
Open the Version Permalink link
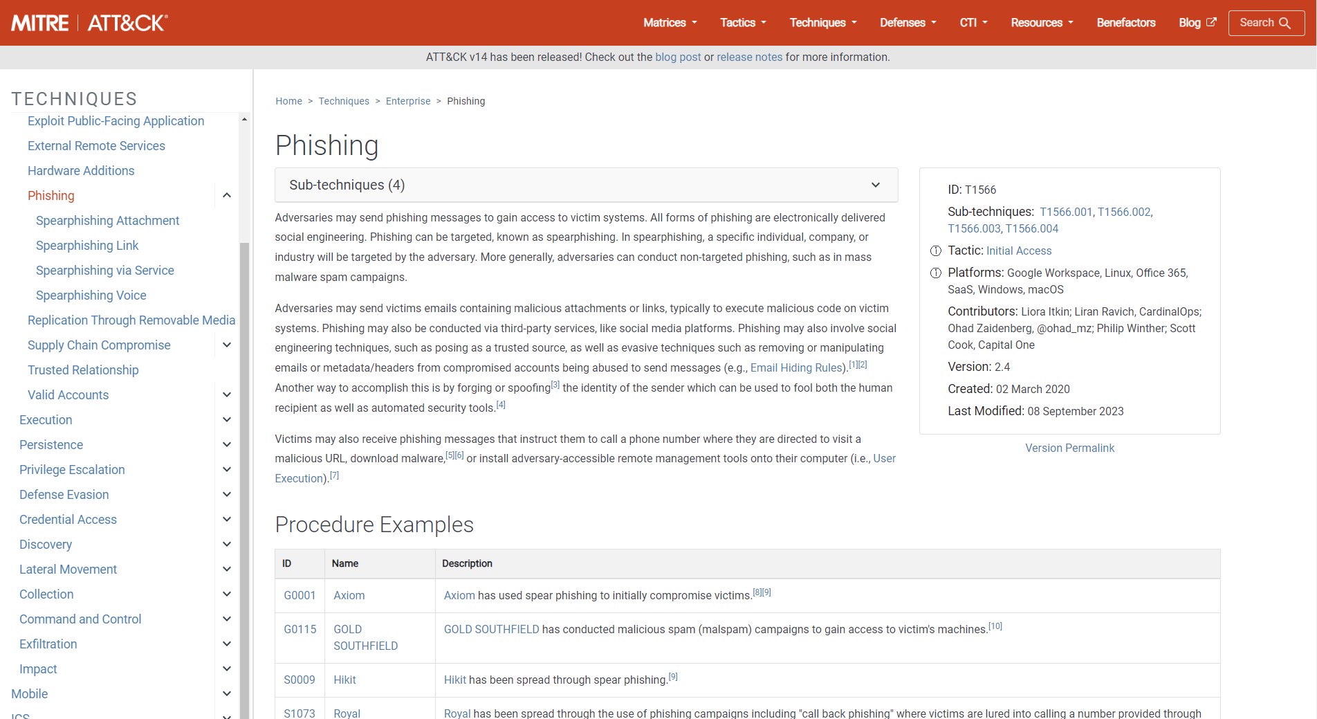[1069, 448]
